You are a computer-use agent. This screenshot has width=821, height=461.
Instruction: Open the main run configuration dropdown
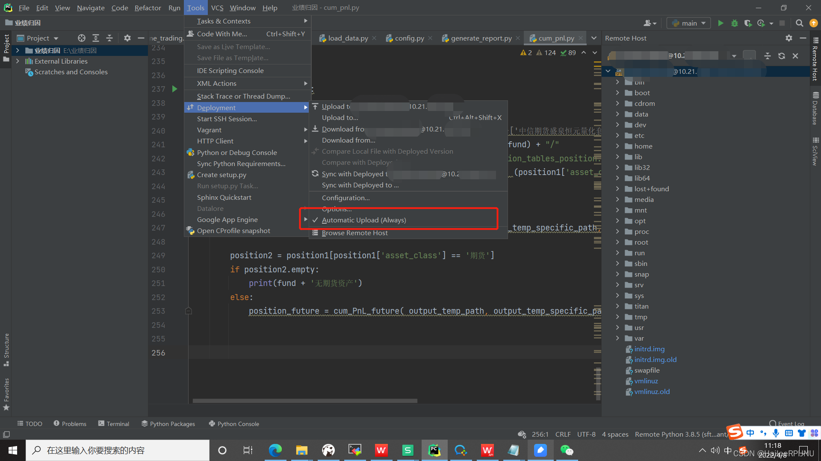click(688, 23)
